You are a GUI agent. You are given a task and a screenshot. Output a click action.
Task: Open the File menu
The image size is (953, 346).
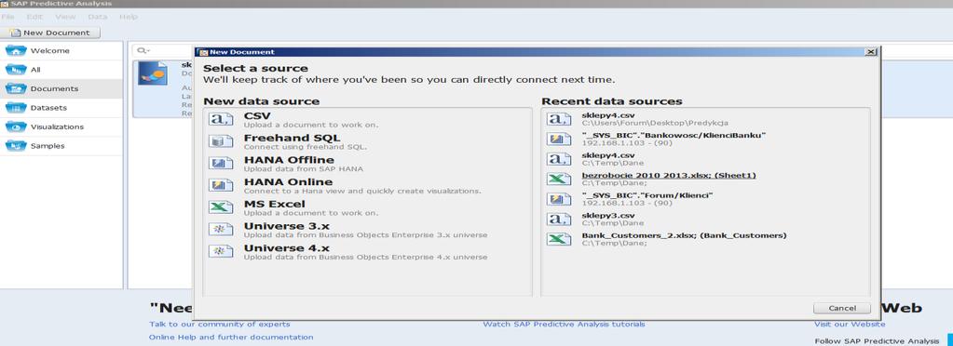coord(7,17)
